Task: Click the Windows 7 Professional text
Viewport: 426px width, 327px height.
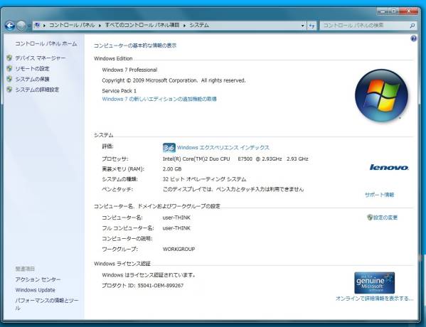Action: pyautogui.click(x=129, y=70)
